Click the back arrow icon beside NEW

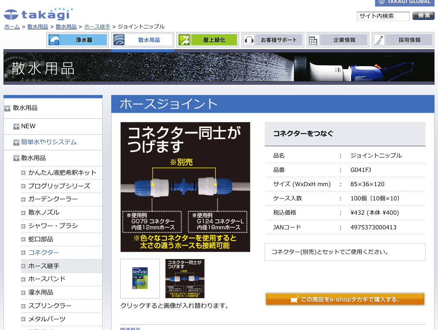pyautogui.click(x=16, y=127)
